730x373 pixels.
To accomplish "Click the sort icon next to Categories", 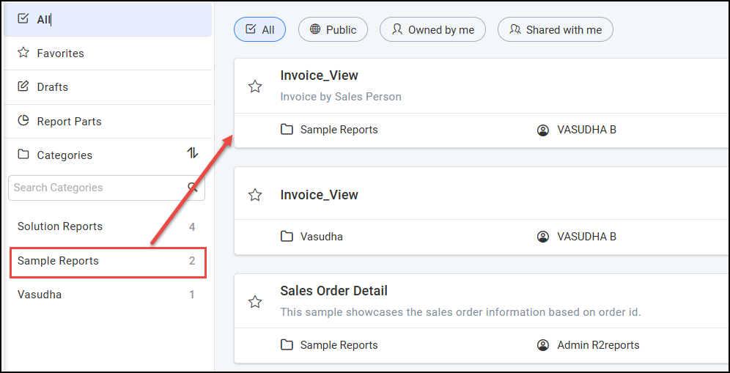I will (192, 153).
